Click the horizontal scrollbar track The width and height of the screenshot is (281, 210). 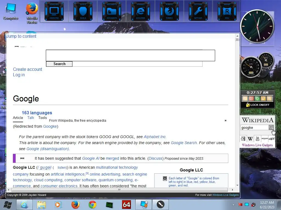119,190
